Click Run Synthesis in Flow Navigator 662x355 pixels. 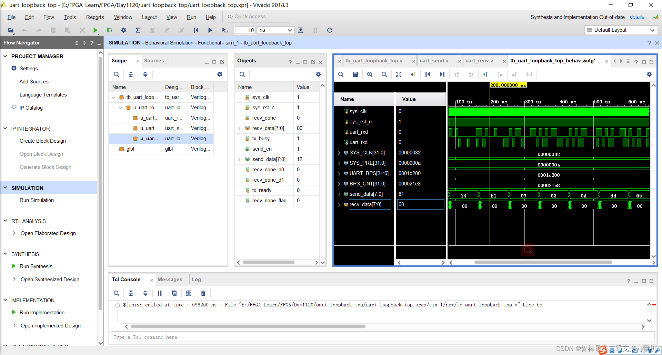[x=36, y=266]
